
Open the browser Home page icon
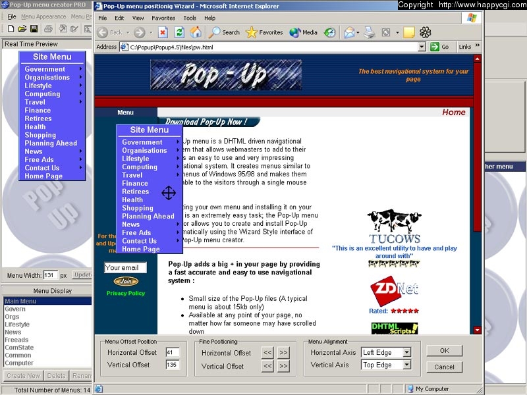(x=196, y=32)
